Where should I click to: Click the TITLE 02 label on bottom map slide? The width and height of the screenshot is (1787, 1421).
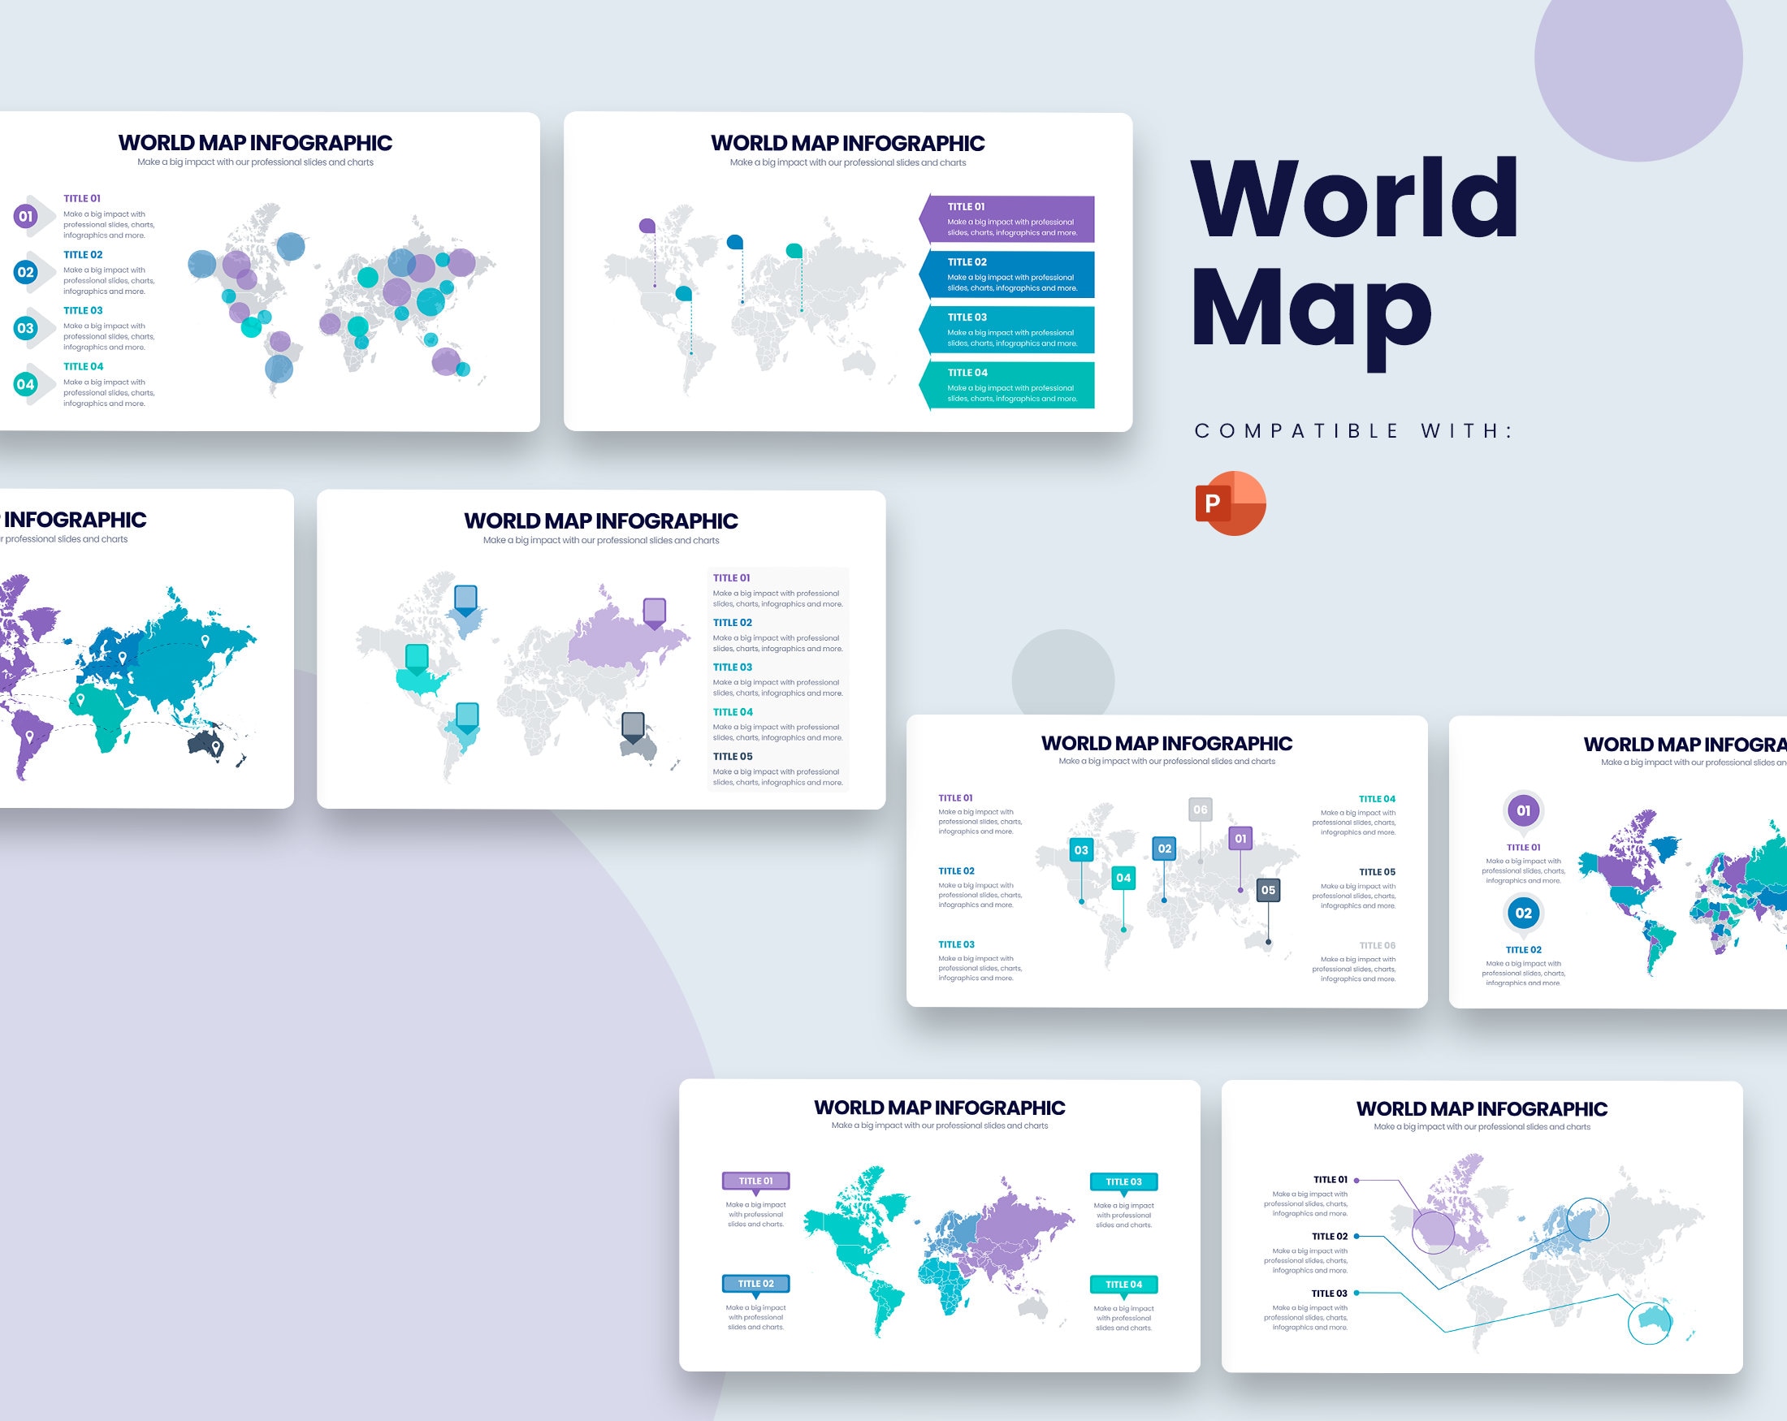coord(755,1282)
